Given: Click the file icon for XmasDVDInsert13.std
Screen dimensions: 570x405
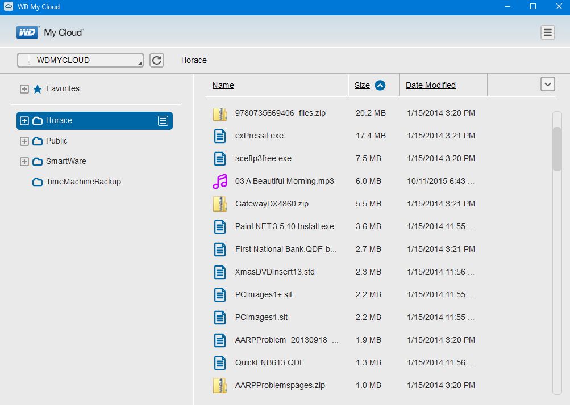Looking at the screenshot, I should coord(220,272).
